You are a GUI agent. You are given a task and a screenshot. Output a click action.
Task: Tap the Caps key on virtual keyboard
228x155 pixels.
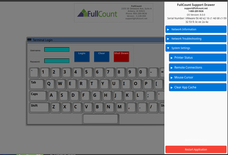point(38,96)
